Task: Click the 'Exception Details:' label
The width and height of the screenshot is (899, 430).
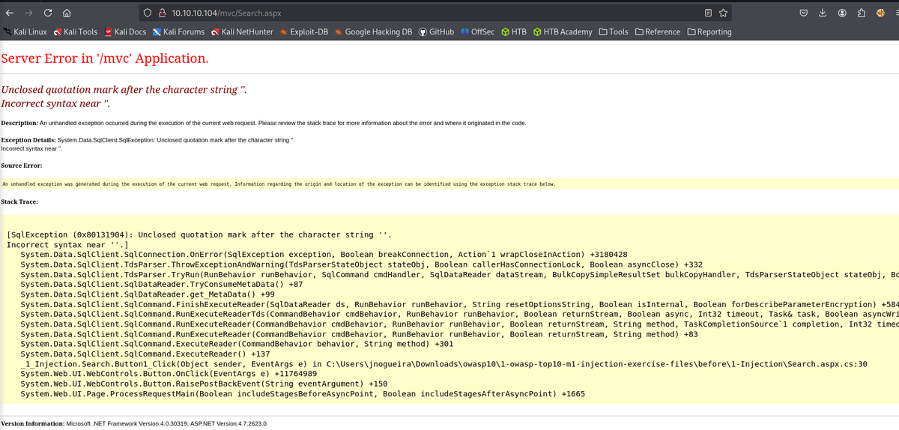Action: 28,140
